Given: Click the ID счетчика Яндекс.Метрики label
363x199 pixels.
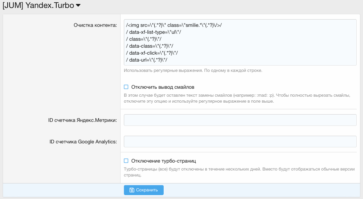Looking at the screenshot, I should (x=82, y=120).
